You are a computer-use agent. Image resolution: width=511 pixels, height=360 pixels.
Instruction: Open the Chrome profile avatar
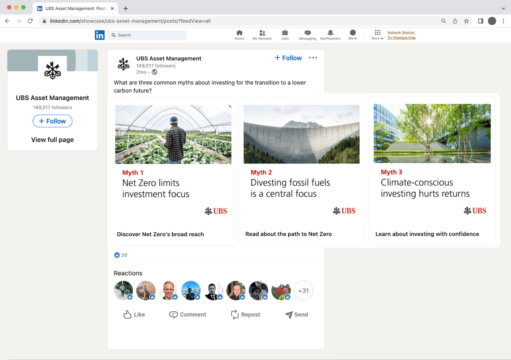[x=492, y=21]
